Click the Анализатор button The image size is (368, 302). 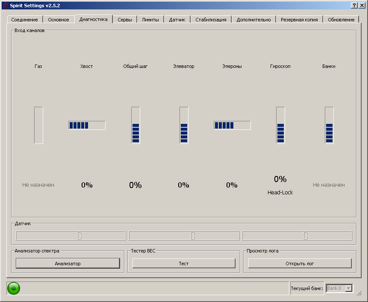coord(68,264)
